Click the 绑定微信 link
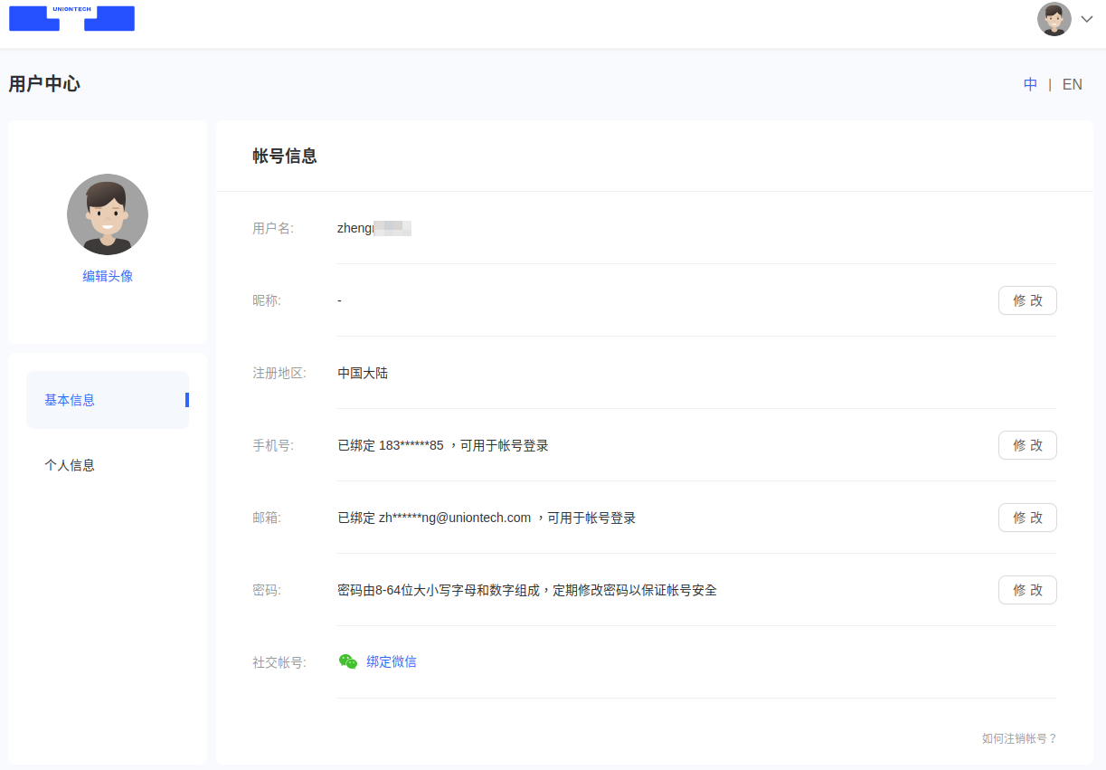Screen dimensions: 1106x770 392,661
